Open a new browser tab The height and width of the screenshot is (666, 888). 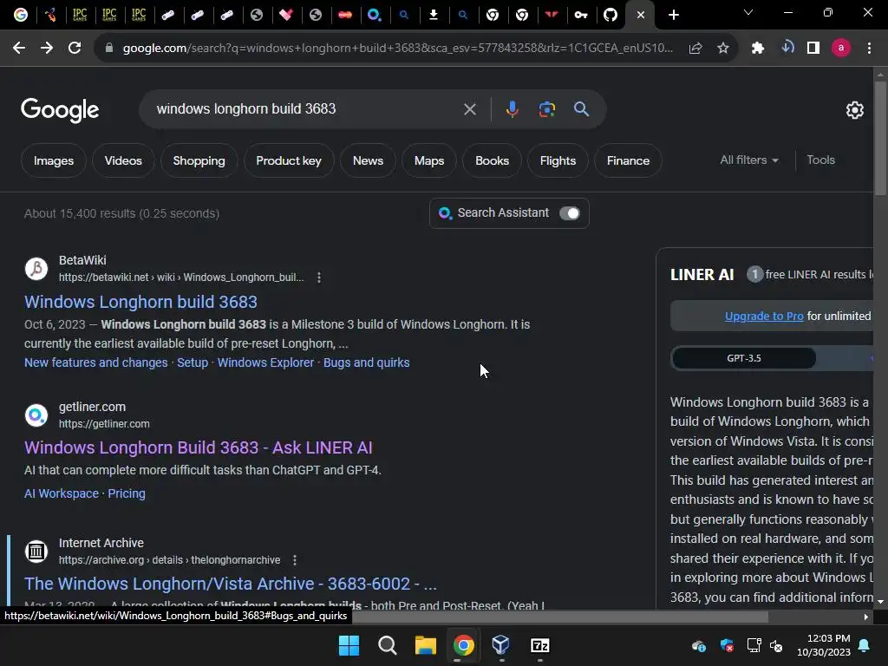point(673,16)
